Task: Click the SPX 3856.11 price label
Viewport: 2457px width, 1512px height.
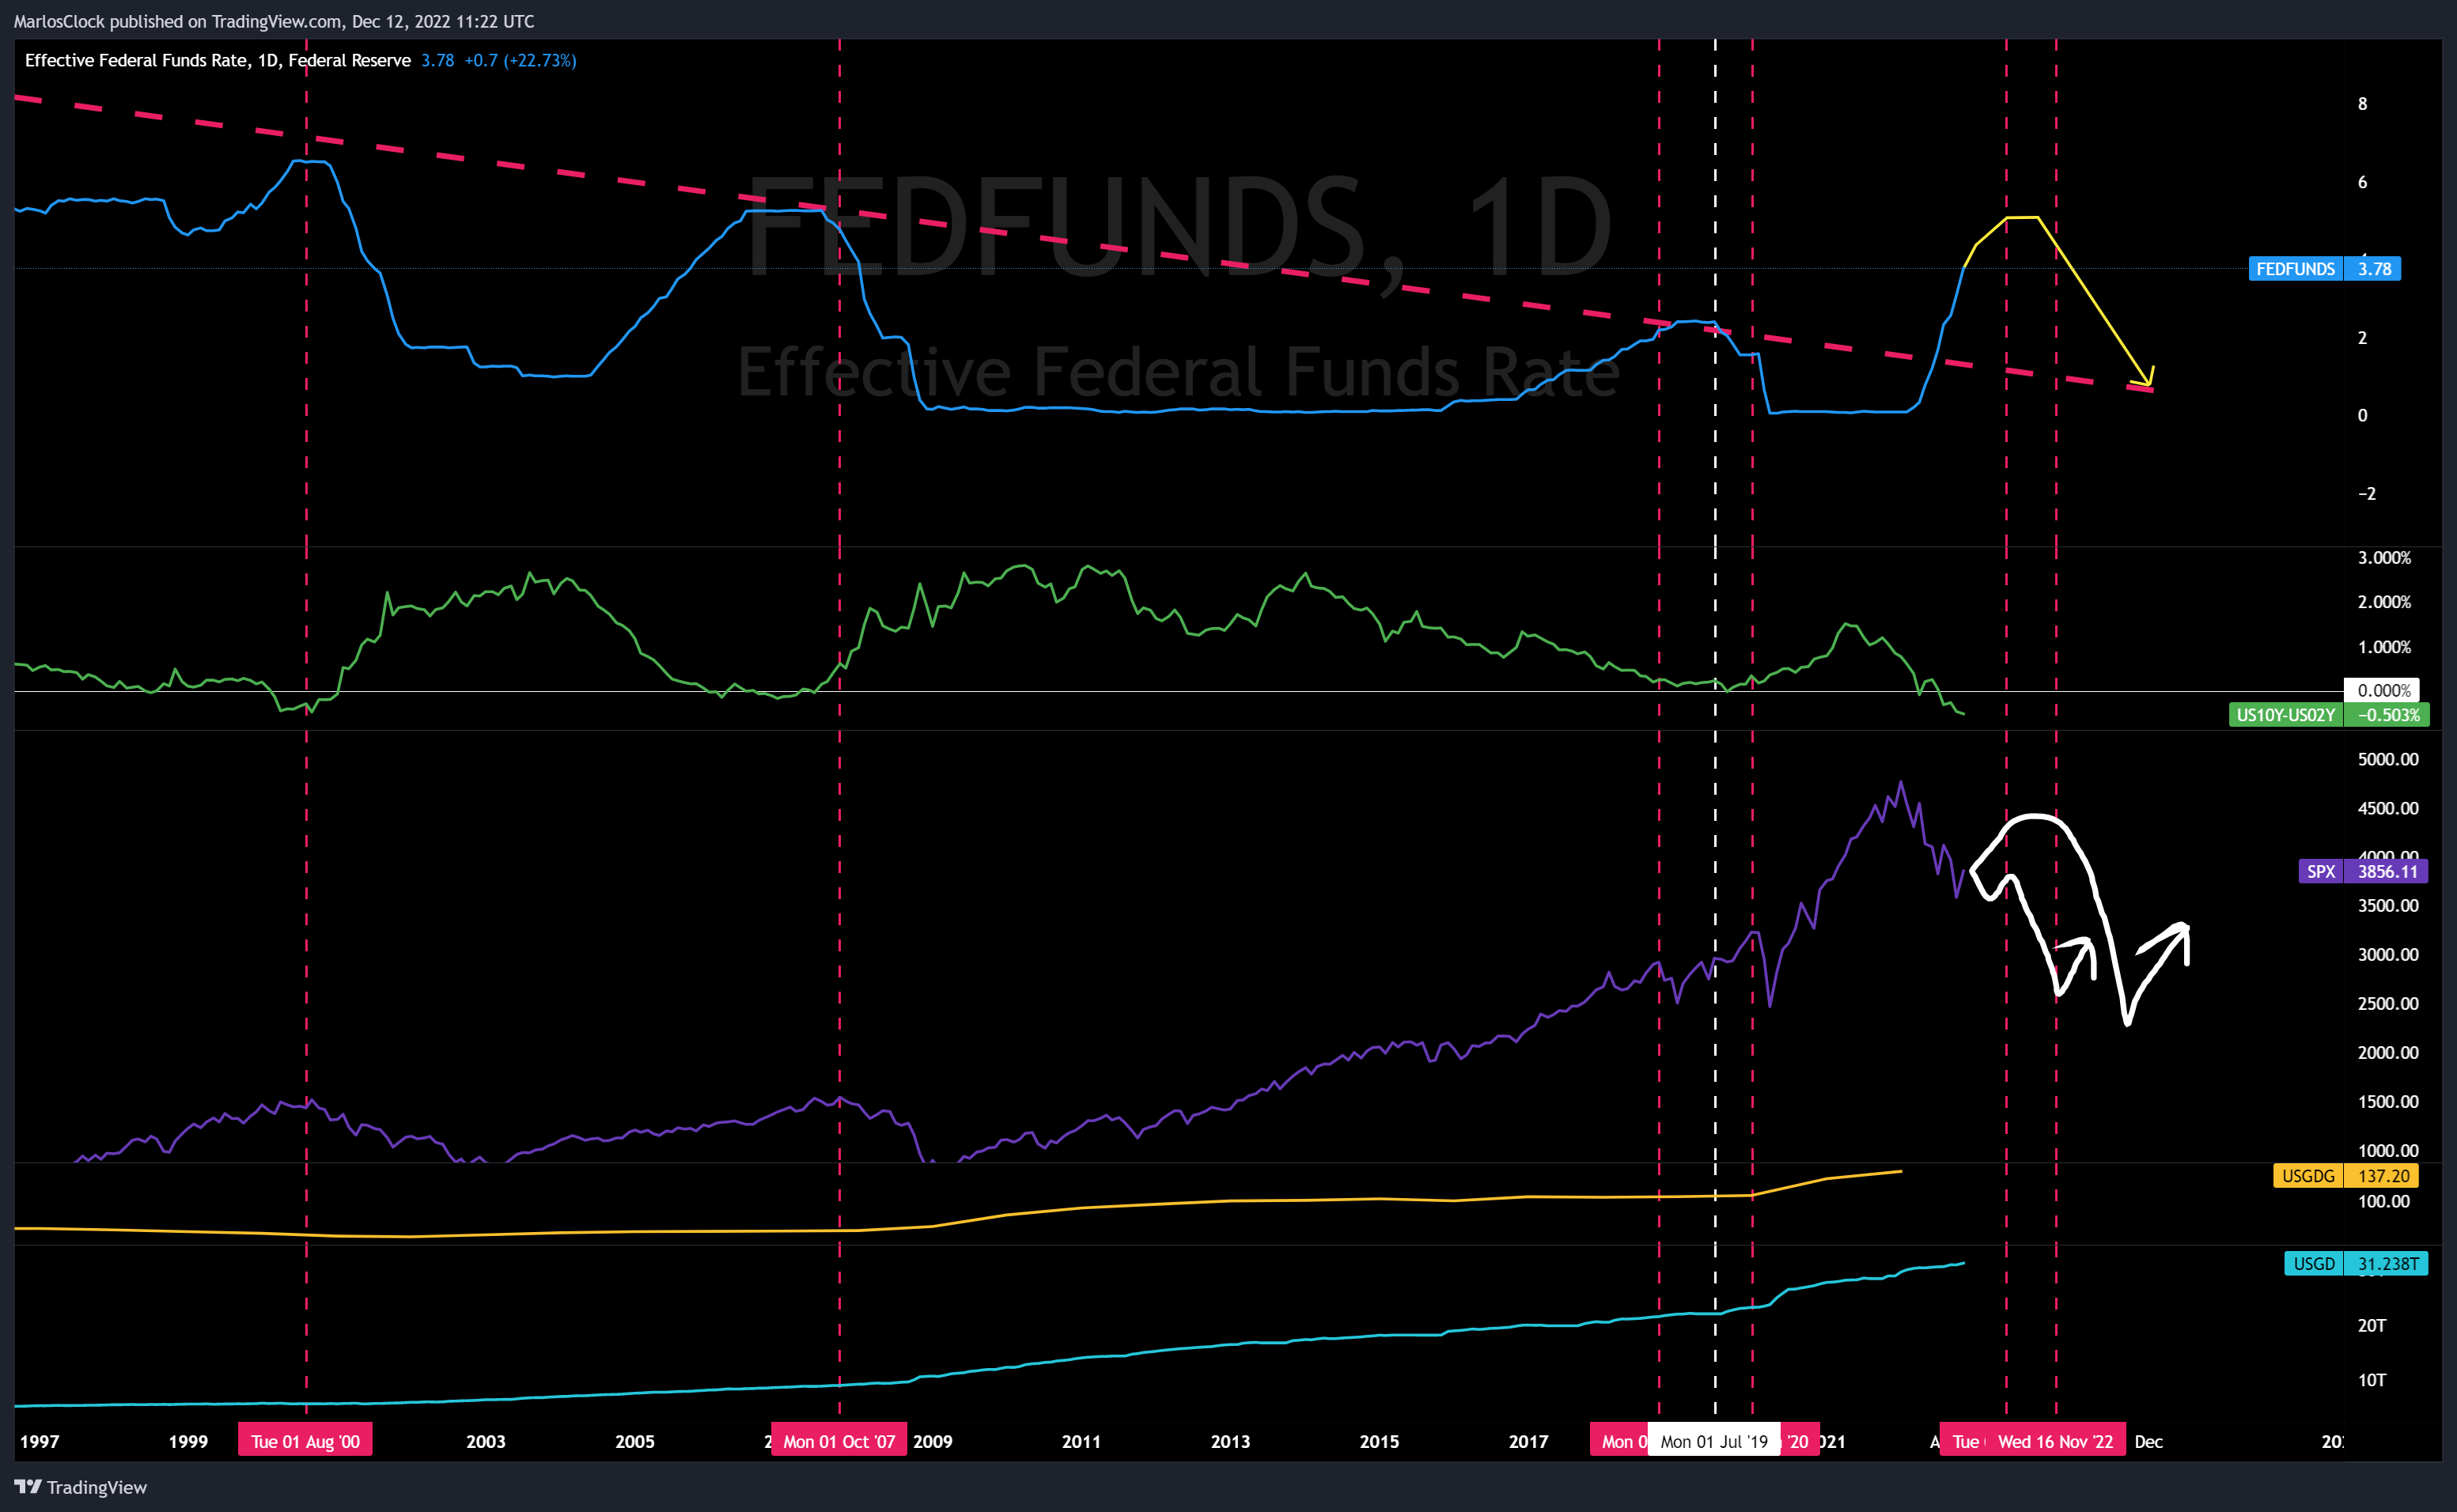Action: pos(2363,871)
